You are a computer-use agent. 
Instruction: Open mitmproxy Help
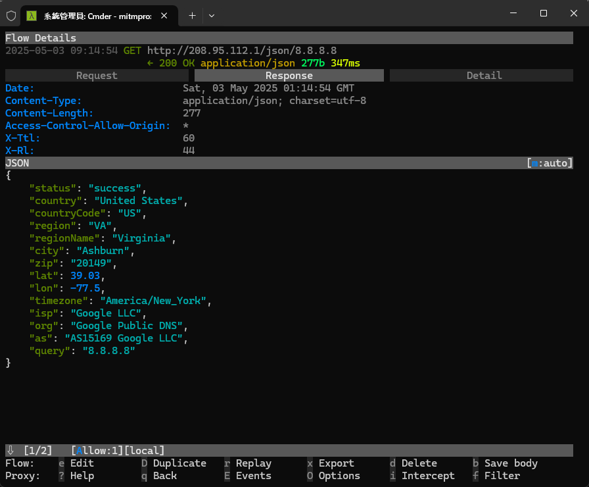point(82,476)
